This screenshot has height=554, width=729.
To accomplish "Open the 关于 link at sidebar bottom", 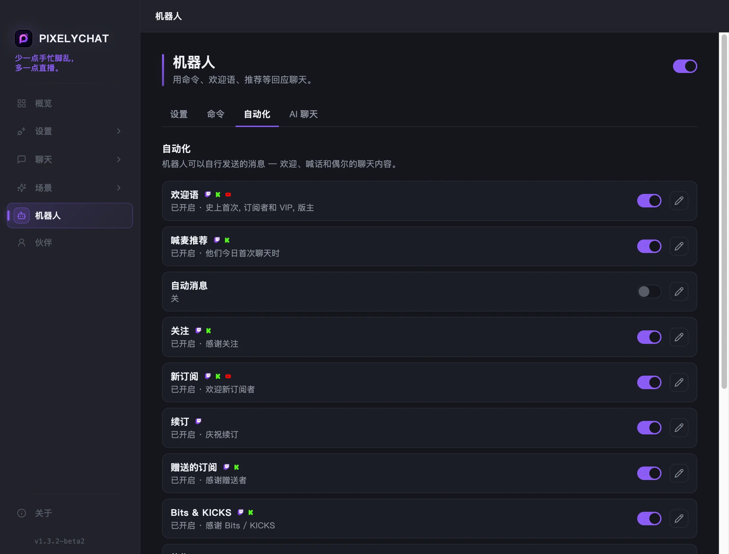I will click(x=44, y=513).
